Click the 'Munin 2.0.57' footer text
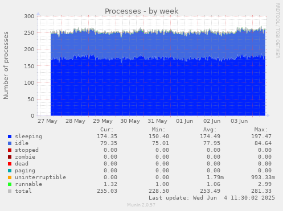 point(141,205)
